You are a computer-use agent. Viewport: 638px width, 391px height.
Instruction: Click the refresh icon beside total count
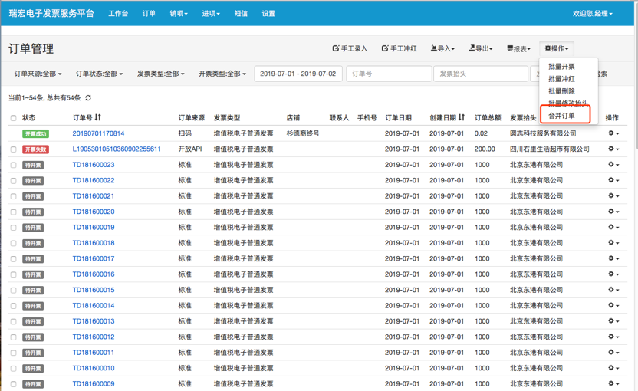(x=88, y=97)
